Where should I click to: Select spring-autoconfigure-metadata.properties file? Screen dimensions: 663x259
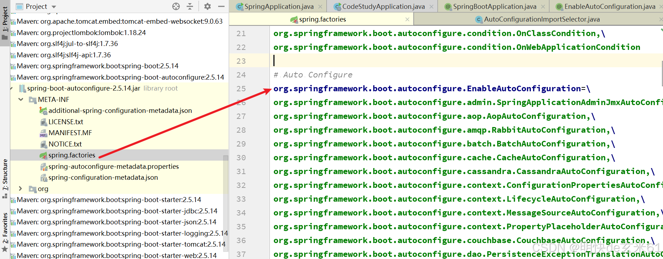[x=114, y=166]
